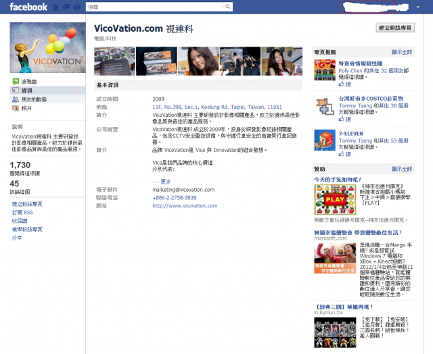The height and width of the screenshot is (354, 433).
Task: Open fifth photo of woman in white
Action: (281, 61)
